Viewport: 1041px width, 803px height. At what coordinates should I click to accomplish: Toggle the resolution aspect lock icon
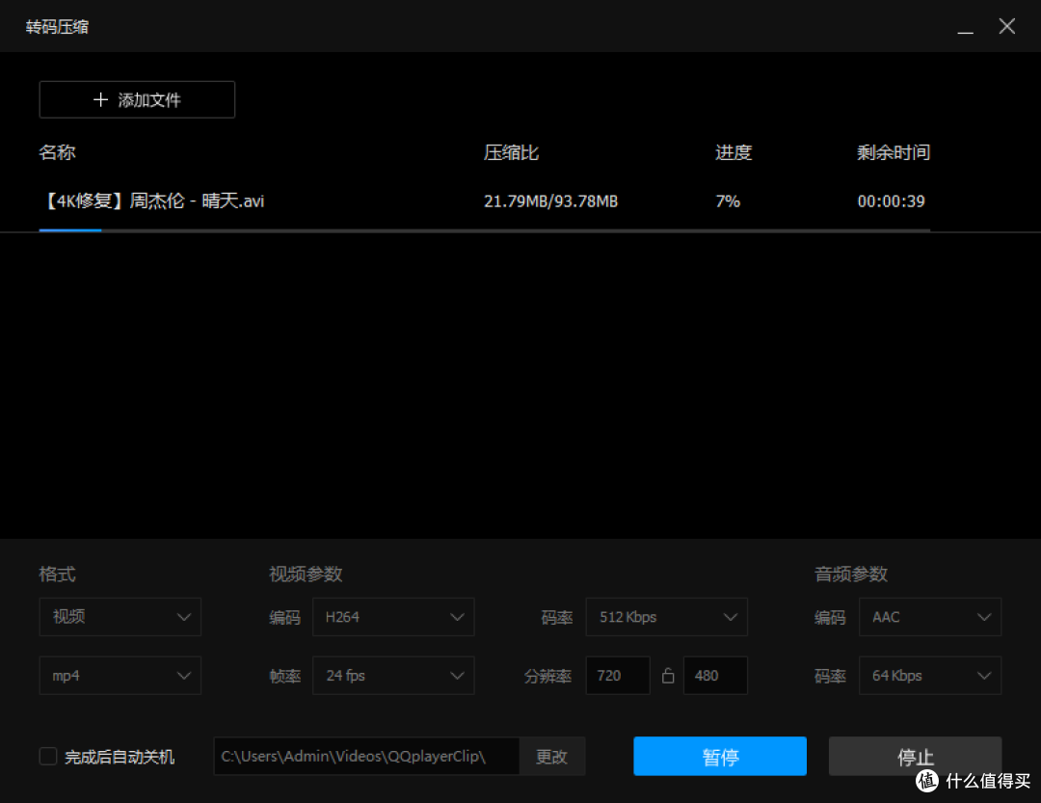pos(668,676)
